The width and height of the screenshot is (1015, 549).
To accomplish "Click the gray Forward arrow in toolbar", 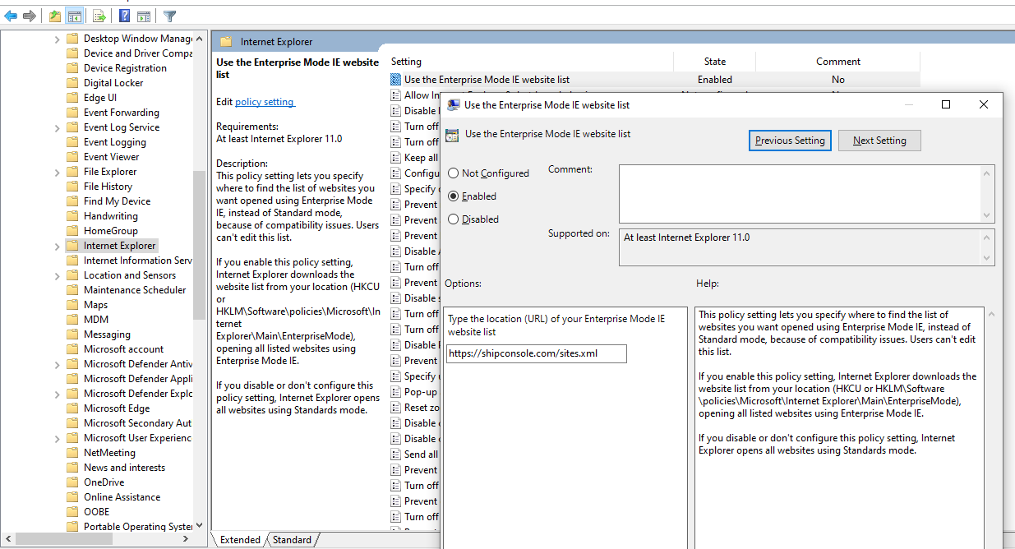I will pyautogui.click(x=29, y=16).
